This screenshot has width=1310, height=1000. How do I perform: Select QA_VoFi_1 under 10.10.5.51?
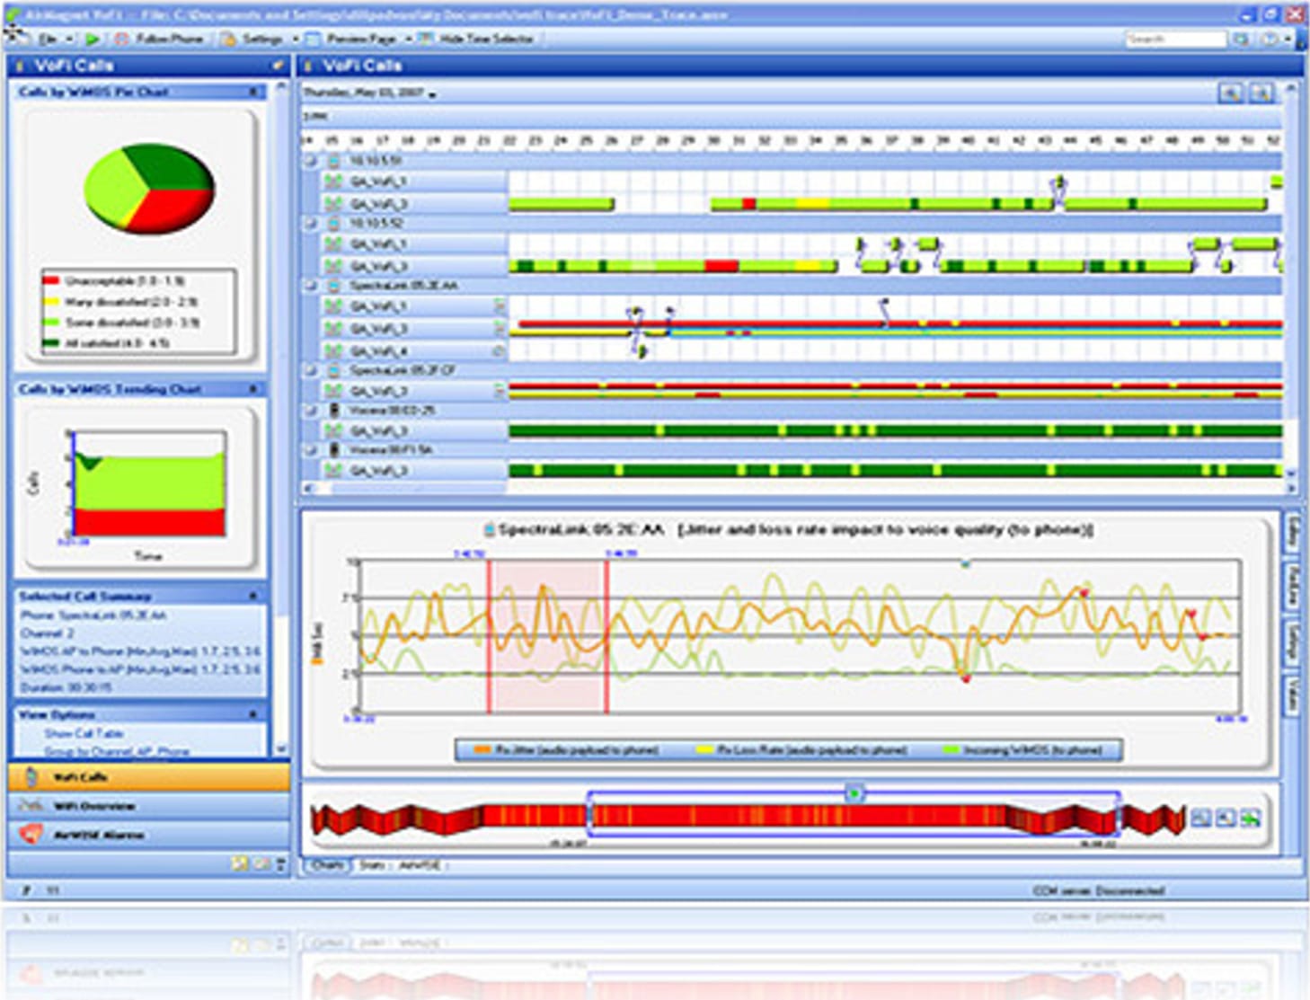(x=379, y=182)
